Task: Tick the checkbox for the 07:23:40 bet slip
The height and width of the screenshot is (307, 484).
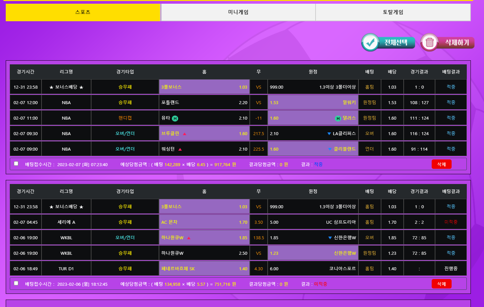Action: pos(16,164)
